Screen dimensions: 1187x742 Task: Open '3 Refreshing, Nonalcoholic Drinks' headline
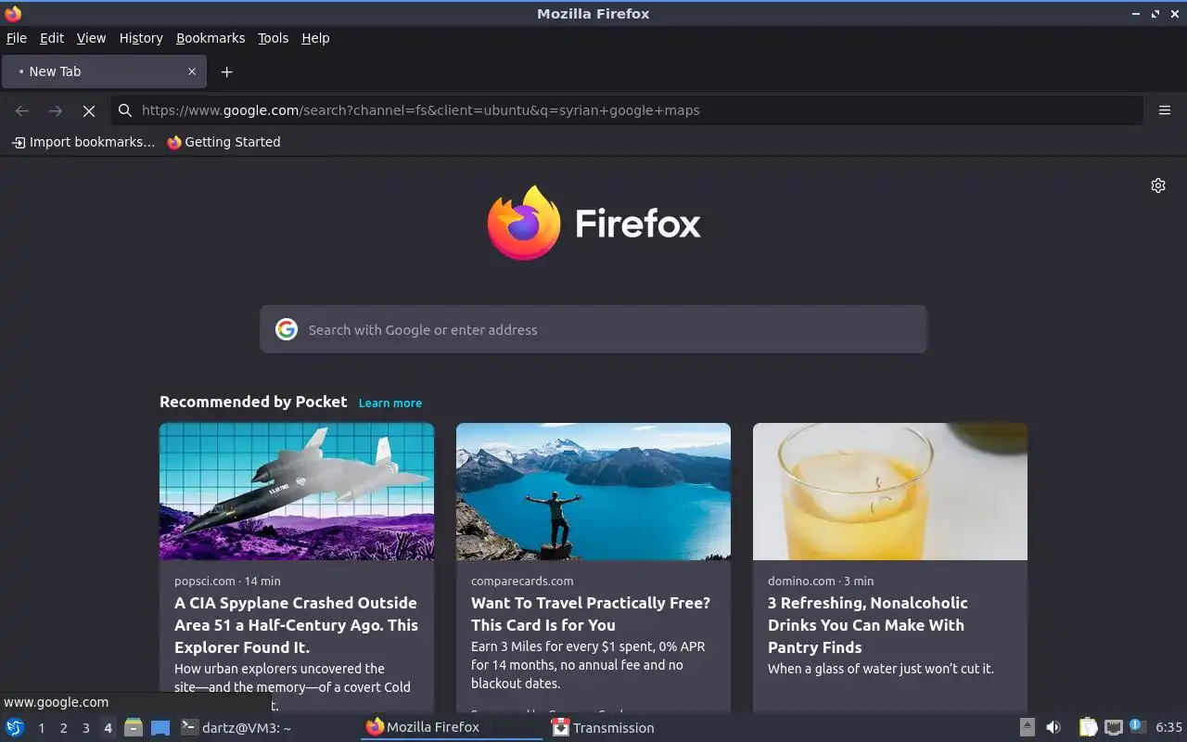click(868, 625)
